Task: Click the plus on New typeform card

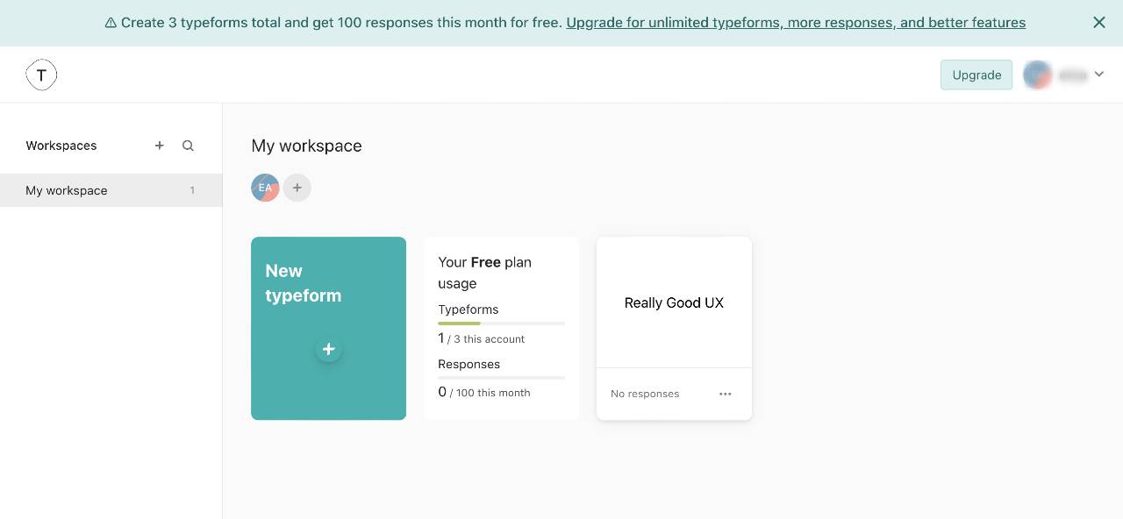Action: pos(328,349)
